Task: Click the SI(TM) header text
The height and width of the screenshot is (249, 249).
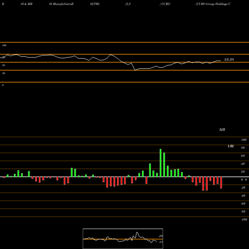Action: (x=95, y=4)
